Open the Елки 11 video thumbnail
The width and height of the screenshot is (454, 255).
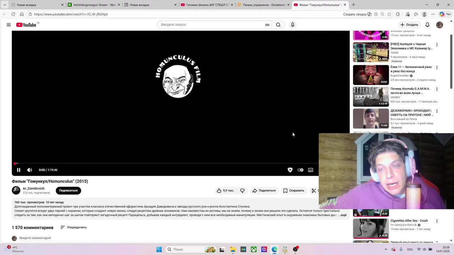(x=371, y=75)
